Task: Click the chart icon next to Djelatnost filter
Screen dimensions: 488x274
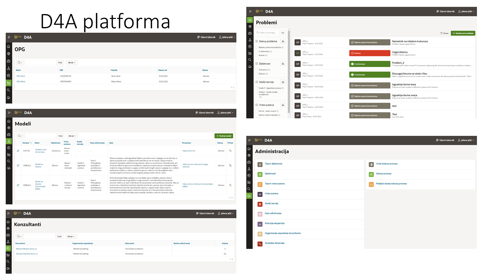Action: click(283, 64)
